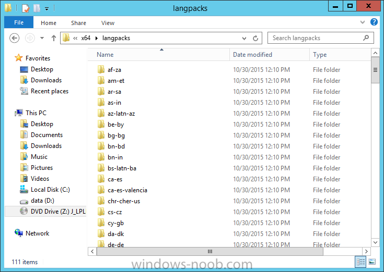Switch to the Share ribbon tab
Image resolution: width=384 pixels, height=272 pixels.
78,23
